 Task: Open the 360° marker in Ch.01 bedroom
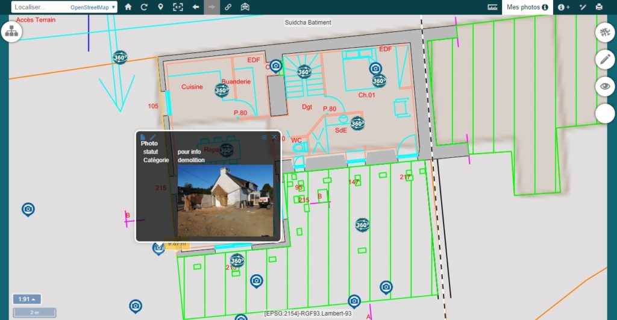click(378, 81)
